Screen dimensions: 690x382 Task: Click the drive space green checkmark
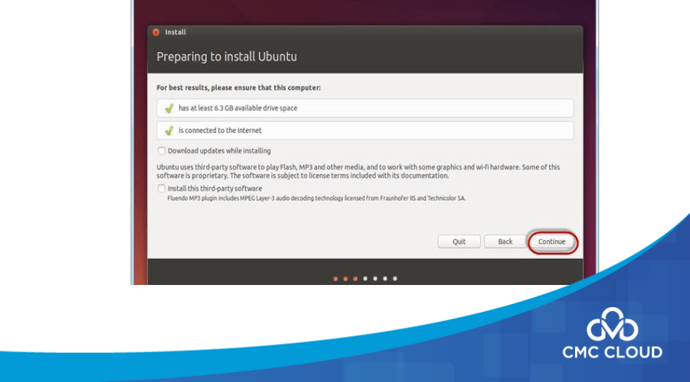(x=169, y=108)
